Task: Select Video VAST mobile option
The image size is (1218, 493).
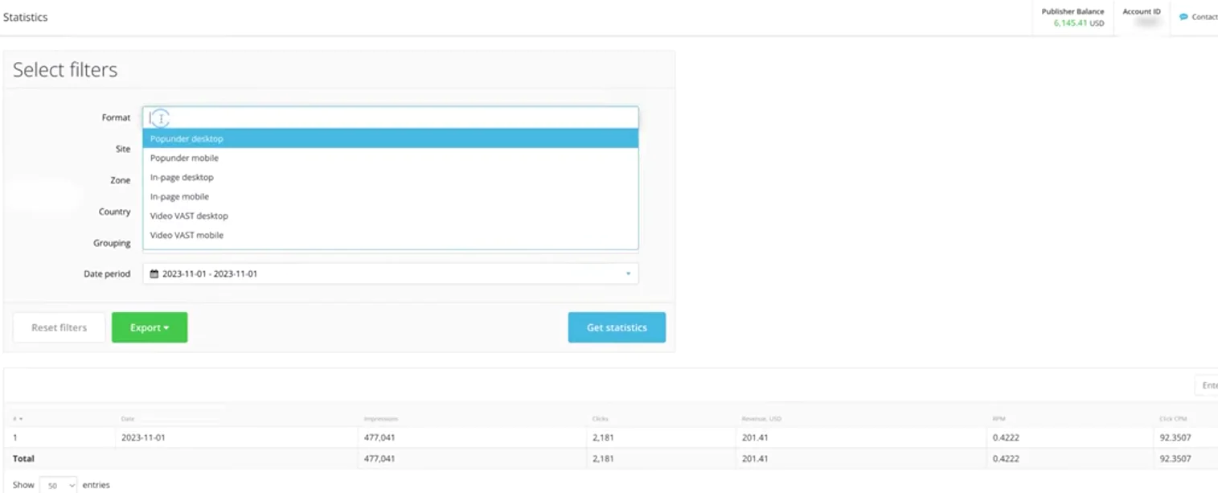Action: point(187,236)
